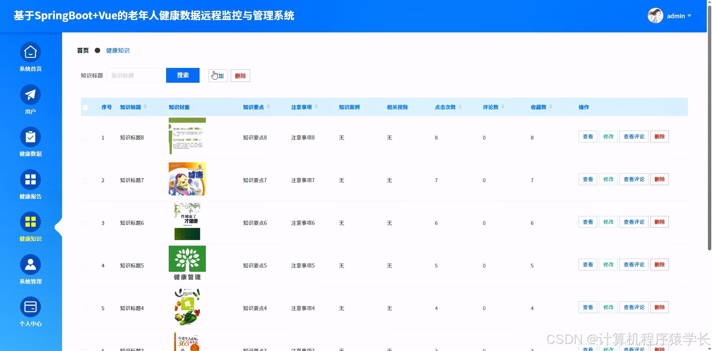712x351 pixels.
Task: Click the 健康数据 clipboard icon in sidebar
Action: (30, 137)
